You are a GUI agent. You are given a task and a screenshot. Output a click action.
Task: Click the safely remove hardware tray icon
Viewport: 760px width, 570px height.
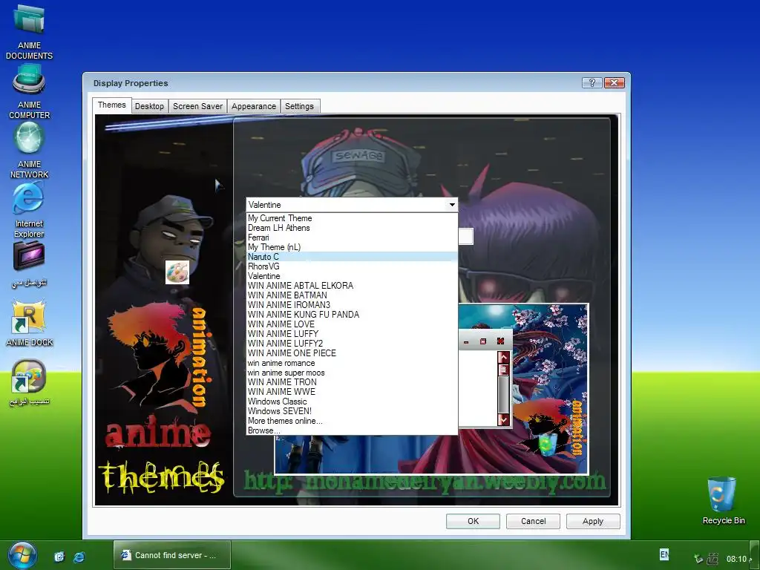[698, 559]
